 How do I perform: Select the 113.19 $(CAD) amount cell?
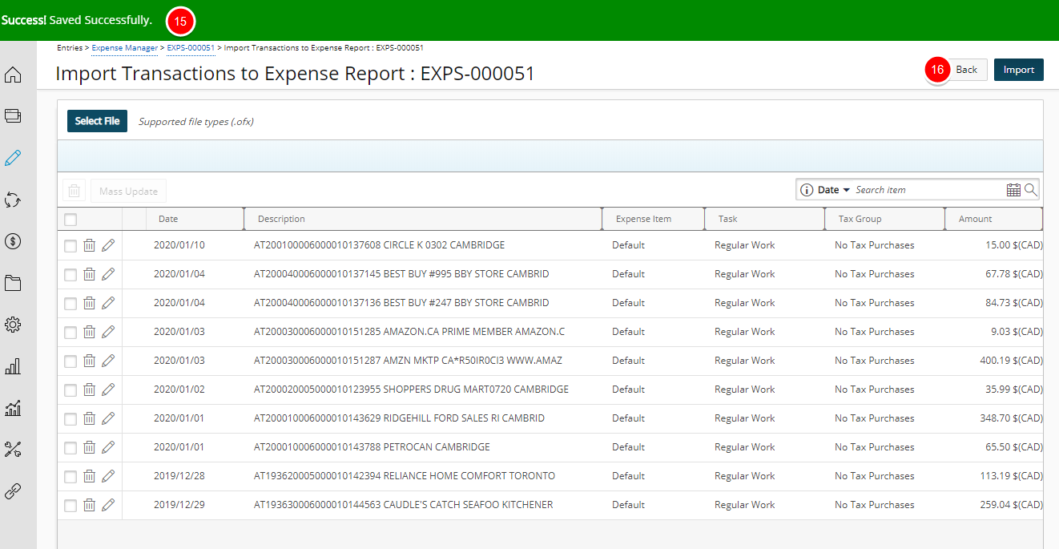[x=1011, y=476]
